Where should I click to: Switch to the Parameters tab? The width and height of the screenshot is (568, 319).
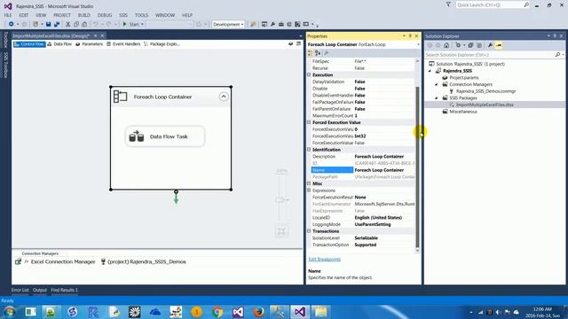coord(89,44)
